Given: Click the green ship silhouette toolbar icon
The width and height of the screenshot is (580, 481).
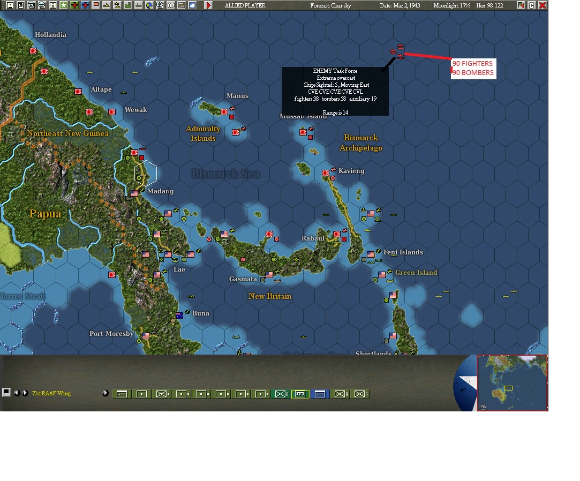Looking at the screenshot, I should (x=139, y=5).
